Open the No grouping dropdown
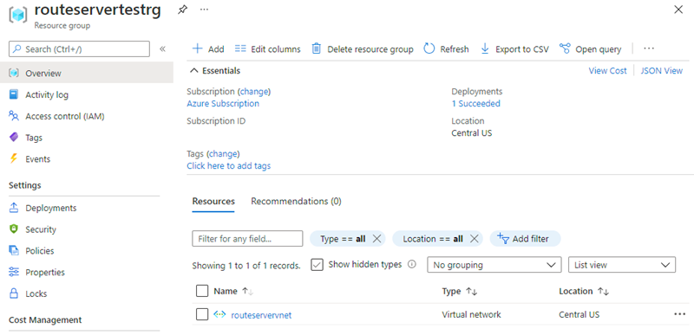Image resolution: width=694 pixels, height=335 pixels. coord(494,265)
